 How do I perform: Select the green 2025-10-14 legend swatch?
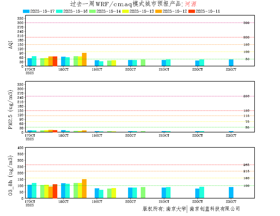[x=92, y=11]
